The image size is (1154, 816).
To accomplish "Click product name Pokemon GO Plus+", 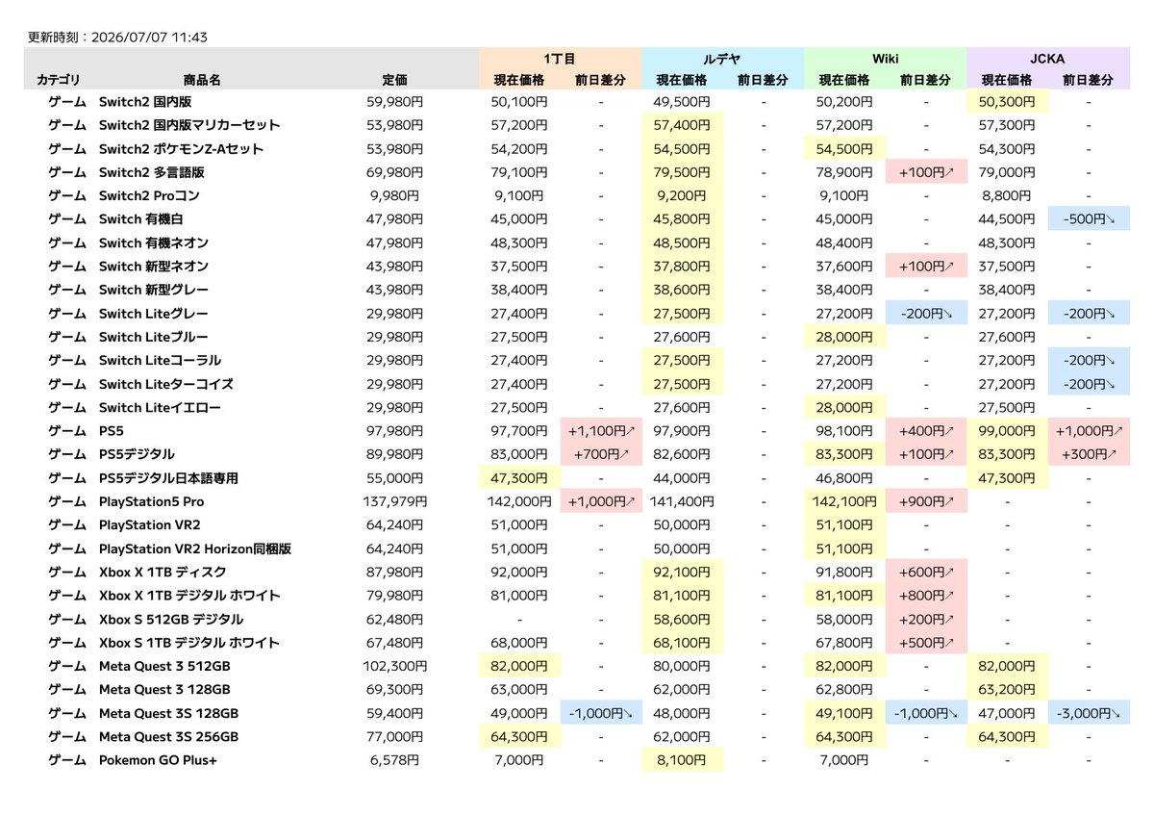I will point(158,760).
